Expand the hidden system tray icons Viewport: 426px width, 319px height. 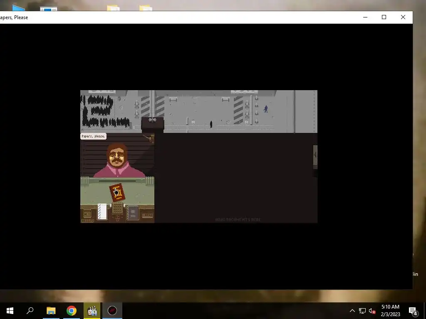tap(352, 311)
